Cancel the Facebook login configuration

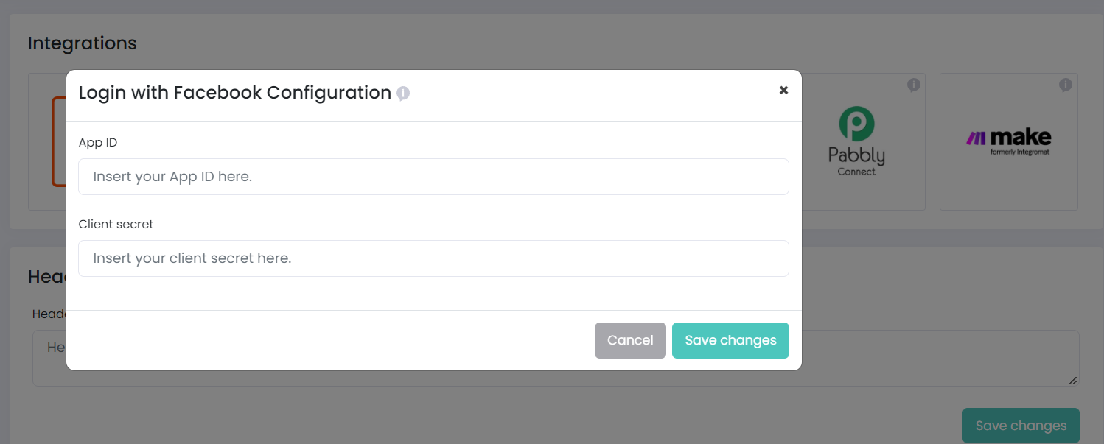[630, 340]
